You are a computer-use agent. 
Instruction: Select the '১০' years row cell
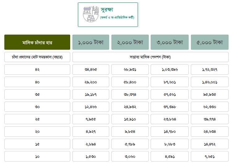[37, 157]
